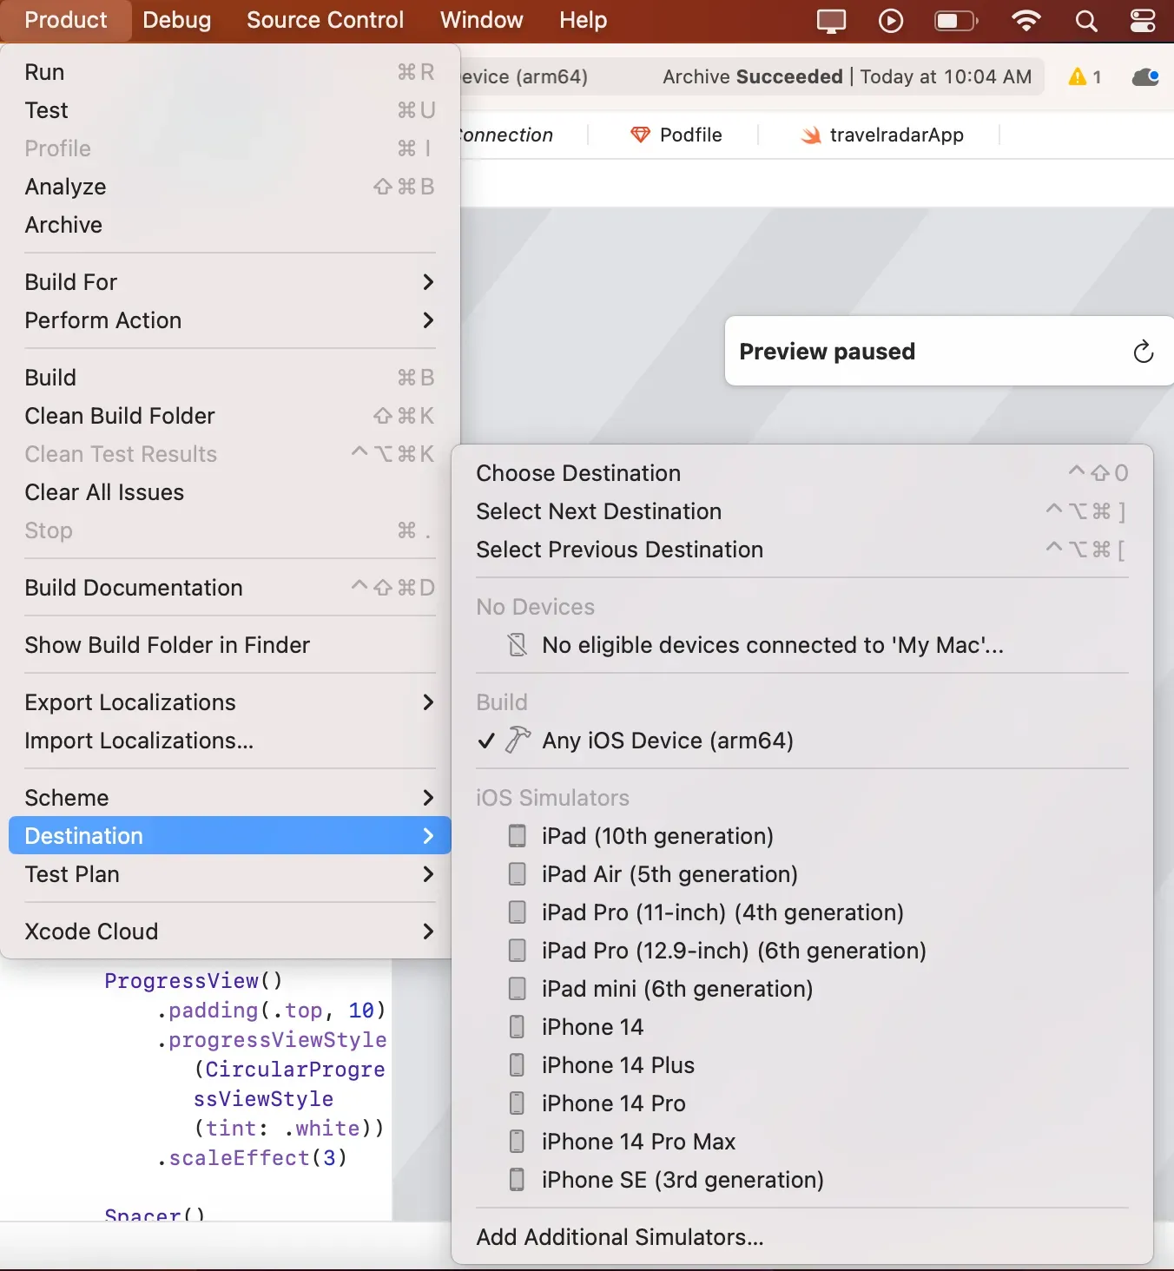
Task: Click the no-device icon beside 'No eligible devices'
Action: [x=518, y=644]
